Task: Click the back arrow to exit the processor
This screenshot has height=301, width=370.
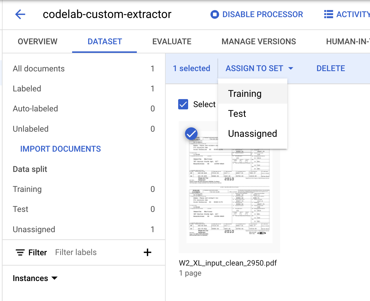Action: point(20,14)
